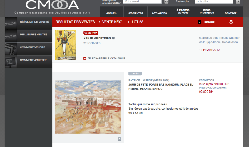Click the ok button next to e-mail field
249x147 pixels.
coord(166,1)
